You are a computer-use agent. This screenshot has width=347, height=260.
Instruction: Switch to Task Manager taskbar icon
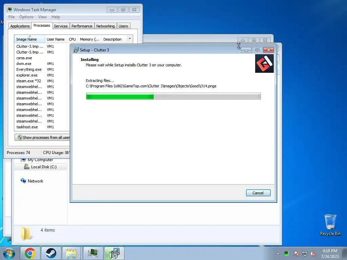93,253
